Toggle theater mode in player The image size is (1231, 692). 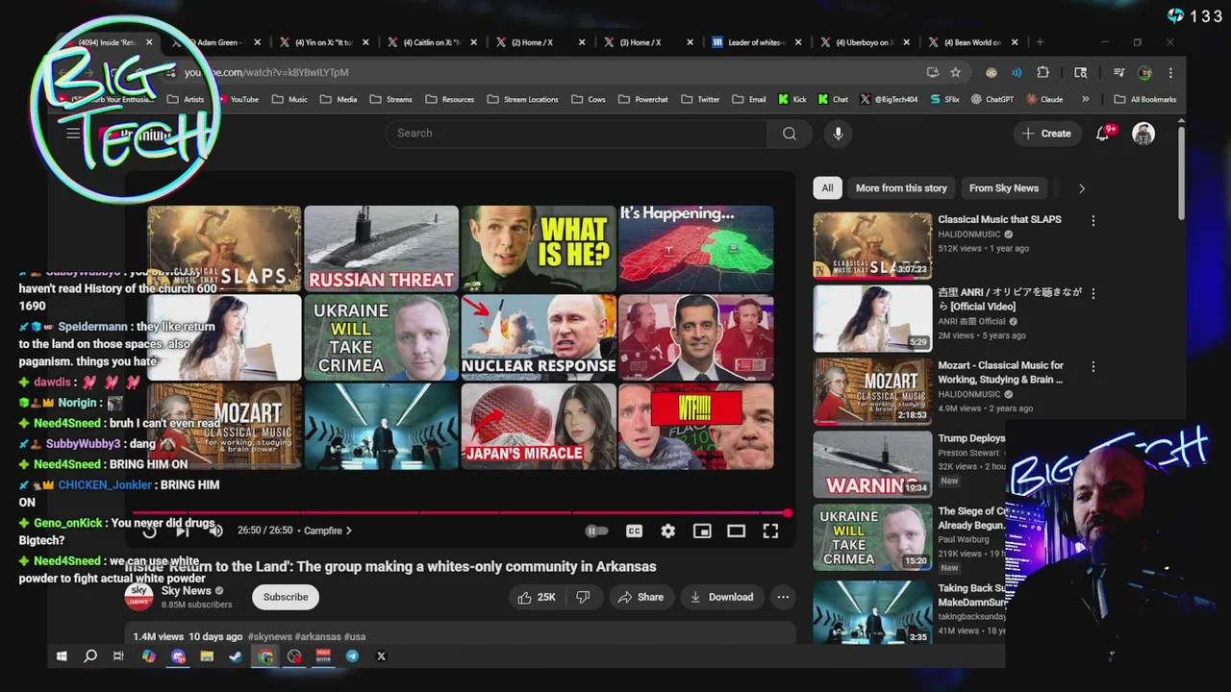[x=737, y=531]
